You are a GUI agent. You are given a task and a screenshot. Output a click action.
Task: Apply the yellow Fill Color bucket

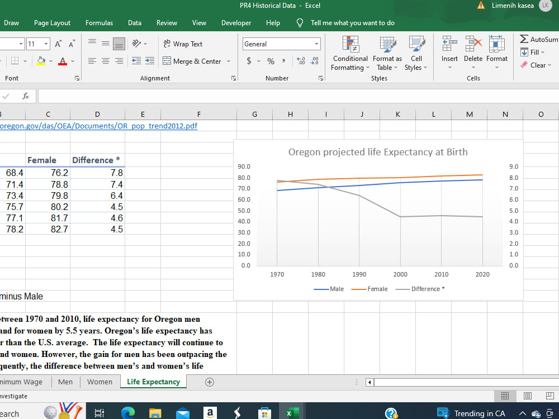click(x=41, y=61)
